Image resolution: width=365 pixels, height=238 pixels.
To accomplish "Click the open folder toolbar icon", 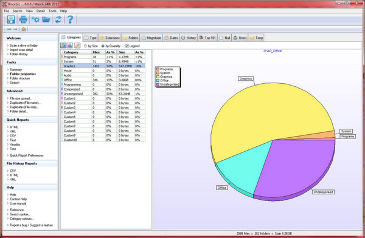I will click(46, 19).
